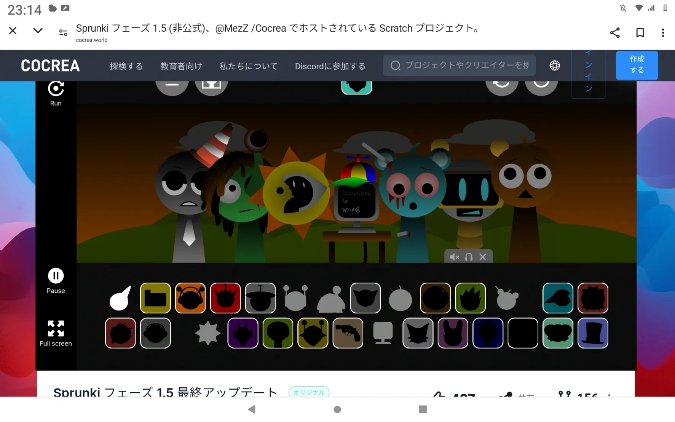Click the blue 作成する button
675x422 pixels.
[637, 65]
